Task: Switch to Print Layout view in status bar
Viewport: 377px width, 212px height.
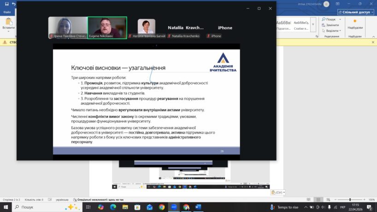Action: click(319, 200)
